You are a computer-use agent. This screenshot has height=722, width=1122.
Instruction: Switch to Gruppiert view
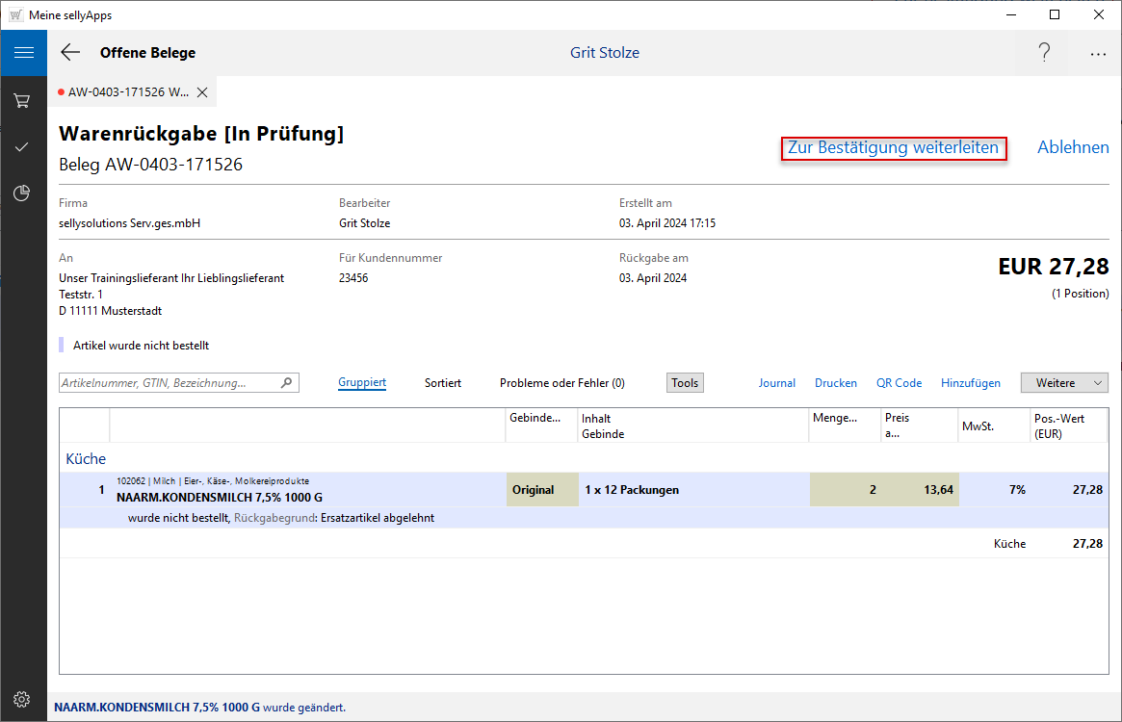pos(362,383)
